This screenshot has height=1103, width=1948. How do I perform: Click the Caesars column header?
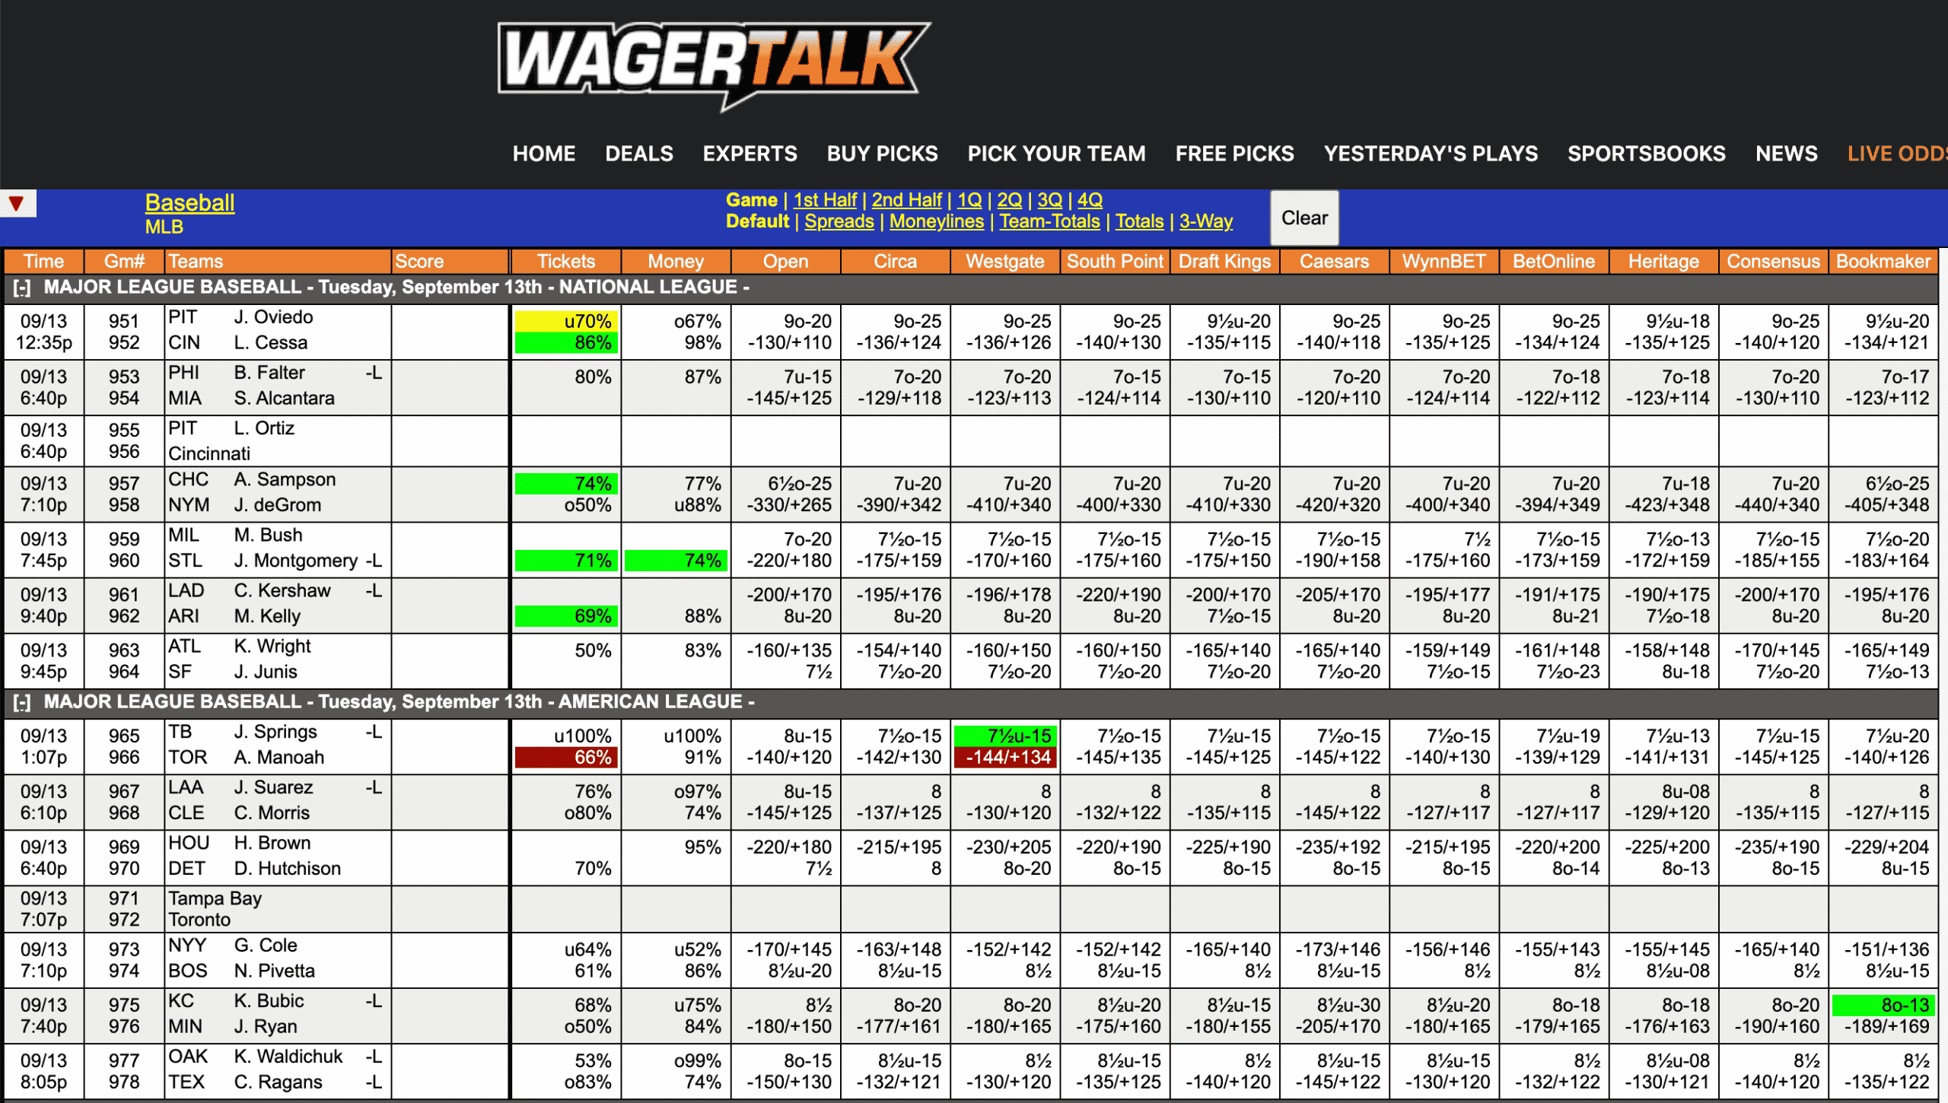pyautogui.click(x=1334, y=262)
